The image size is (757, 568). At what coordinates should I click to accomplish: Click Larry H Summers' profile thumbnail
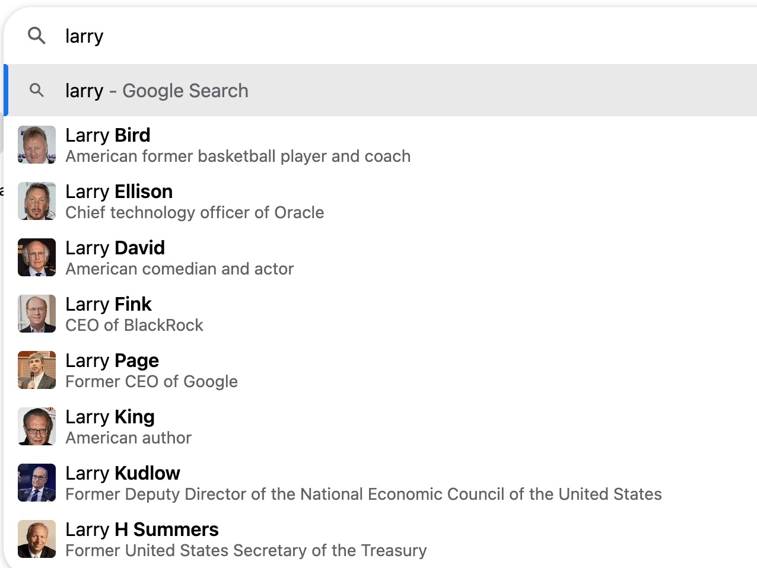point(37,539)
